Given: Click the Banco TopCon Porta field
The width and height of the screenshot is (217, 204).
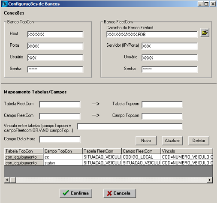Looking at the screenshot, I should [x=55, y=46].
